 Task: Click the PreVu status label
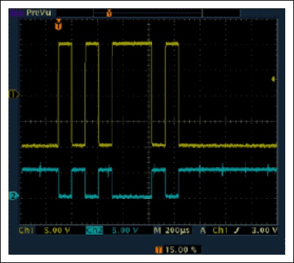pos(39,13)
